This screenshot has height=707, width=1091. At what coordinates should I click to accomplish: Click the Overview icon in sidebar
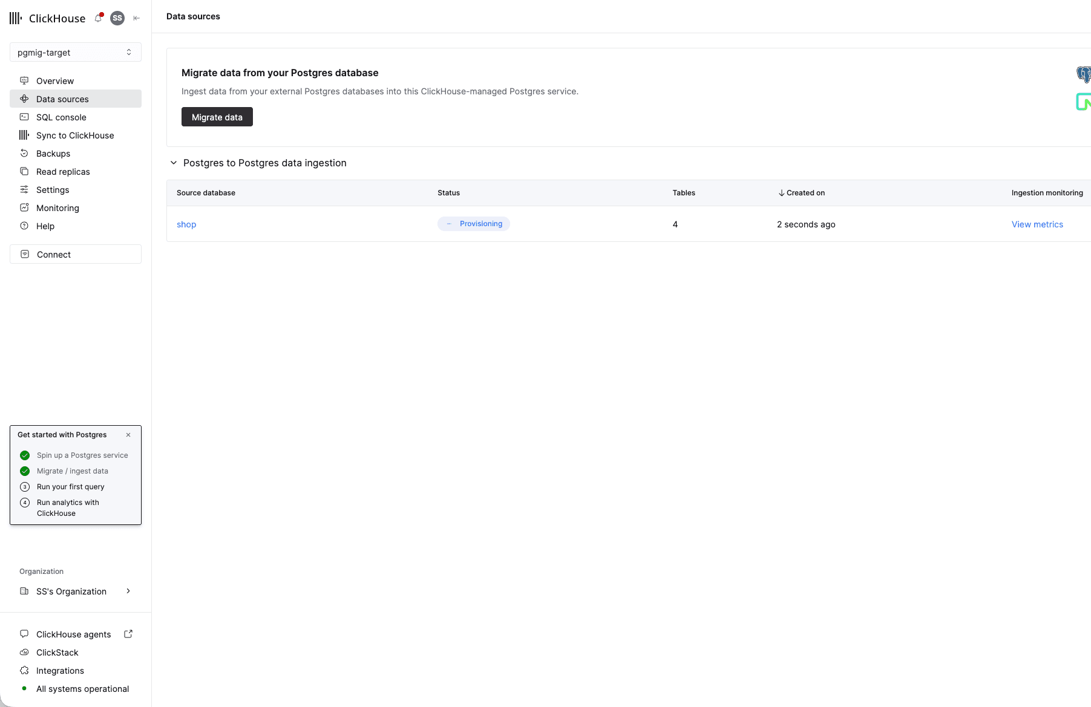[x=24, y=80]
